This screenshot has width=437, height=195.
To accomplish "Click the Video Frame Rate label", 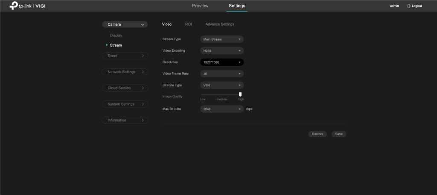I will pos(175,74).
